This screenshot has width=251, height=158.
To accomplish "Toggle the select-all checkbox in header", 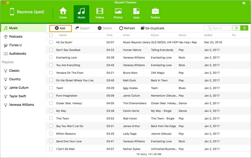I will click(x=51, y=35).
